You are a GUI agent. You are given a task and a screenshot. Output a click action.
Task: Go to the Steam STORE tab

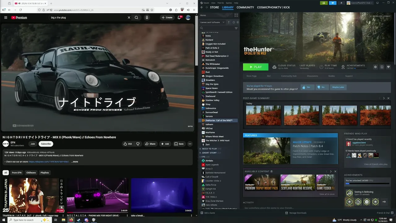pyautogui.click(x=214, y=7)
